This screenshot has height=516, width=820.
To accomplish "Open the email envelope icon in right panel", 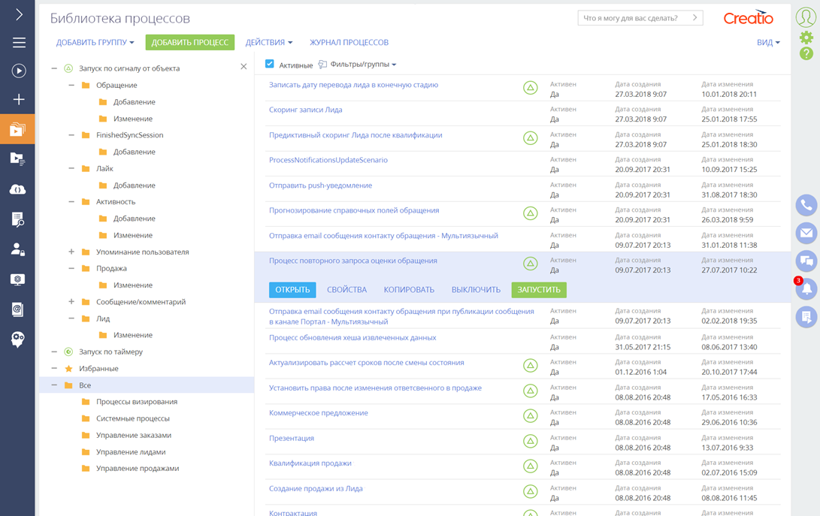I will 806,233.
